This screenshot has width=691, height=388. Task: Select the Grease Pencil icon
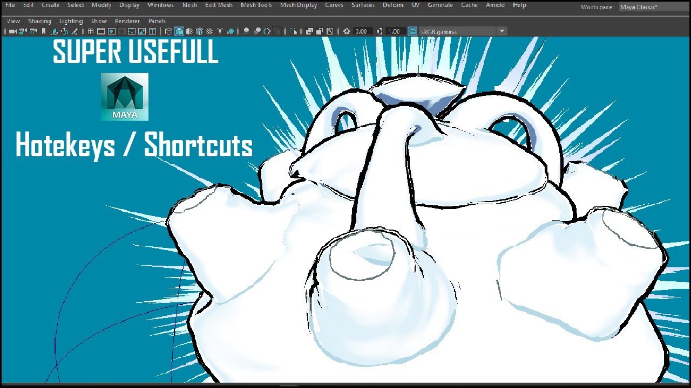coord(74,31)
